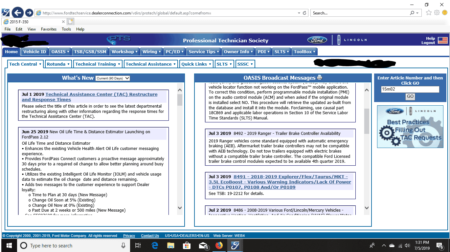Image resolution: width=450 pixels, height=252 pixels.
Task: Open File Explorer from taskbar
Action: tap(170, 245)
